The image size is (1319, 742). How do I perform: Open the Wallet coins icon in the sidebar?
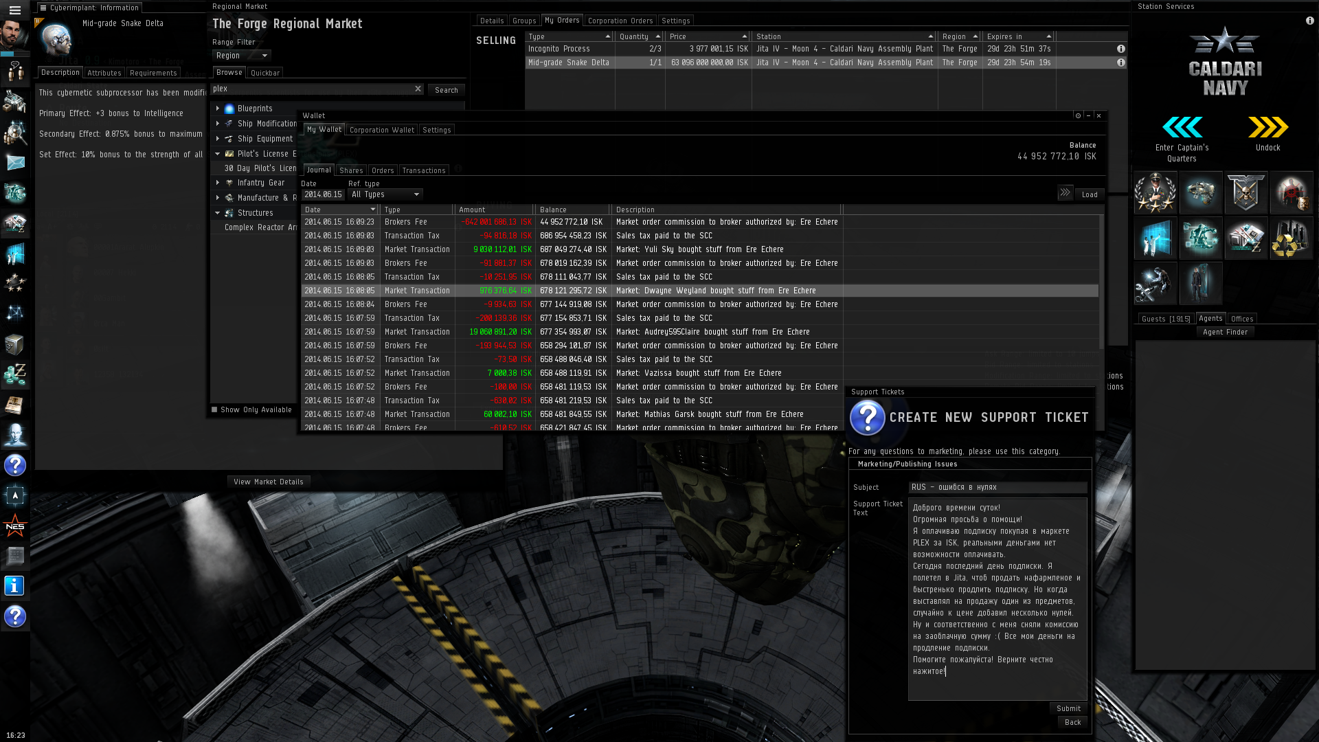(x=14, y=374)
